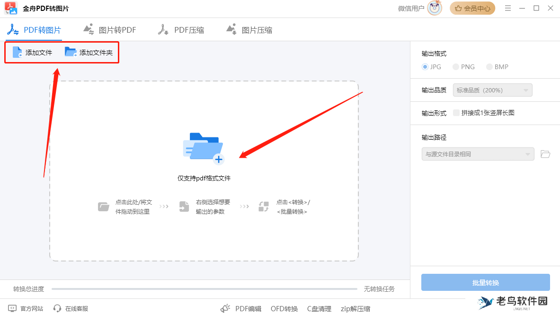Select PNG as the output format
Viewport: 560px width, 315px height.
coord(455,67)
